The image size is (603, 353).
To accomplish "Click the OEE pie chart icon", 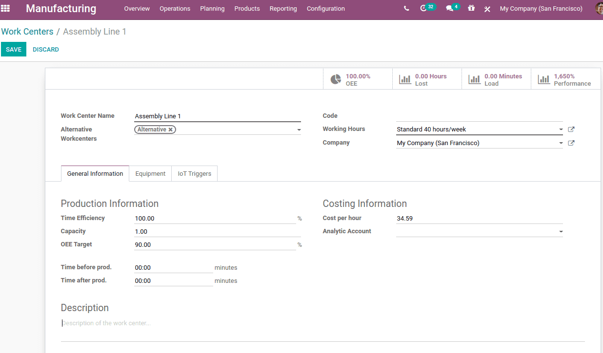I will (x=336, y=79).
